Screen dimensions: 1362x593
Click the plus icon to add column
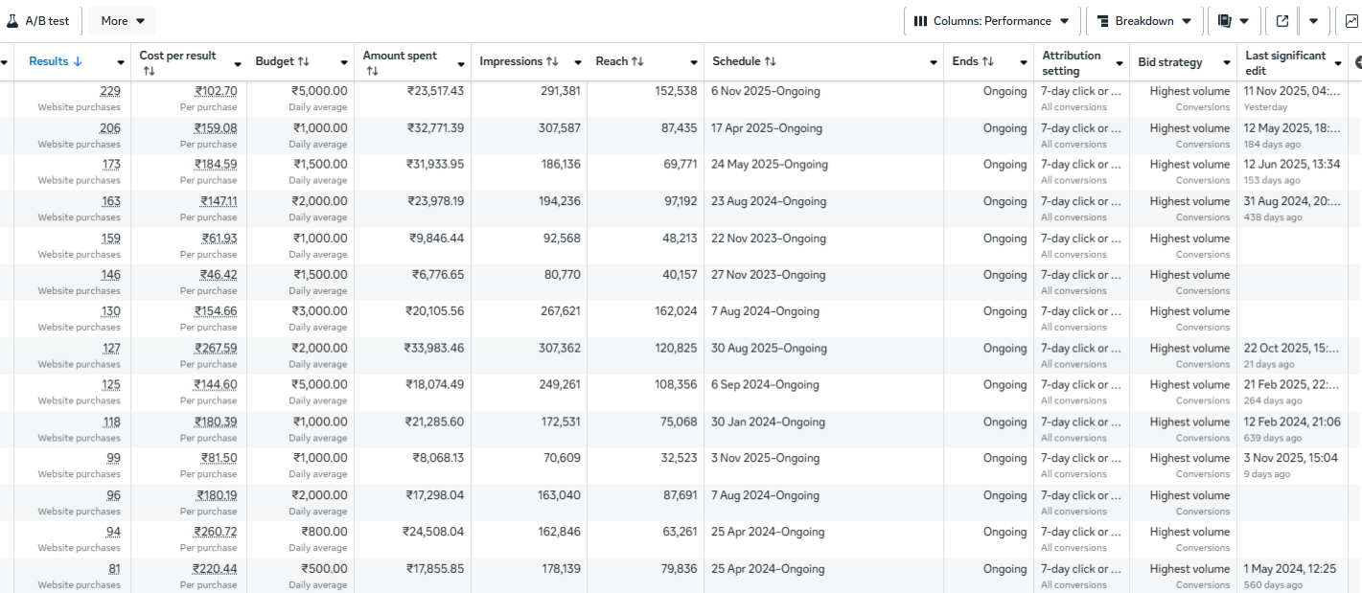[1357, 62]
